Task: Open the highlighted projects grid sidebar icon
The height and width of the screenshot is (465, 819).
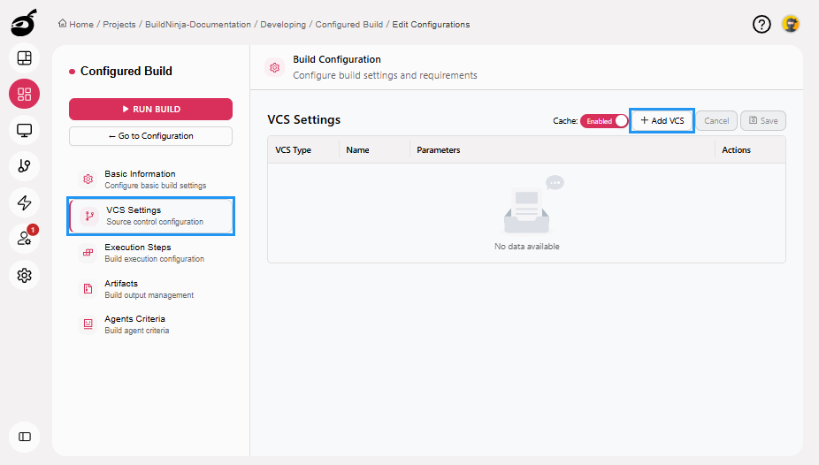Action: coord(24,94)
